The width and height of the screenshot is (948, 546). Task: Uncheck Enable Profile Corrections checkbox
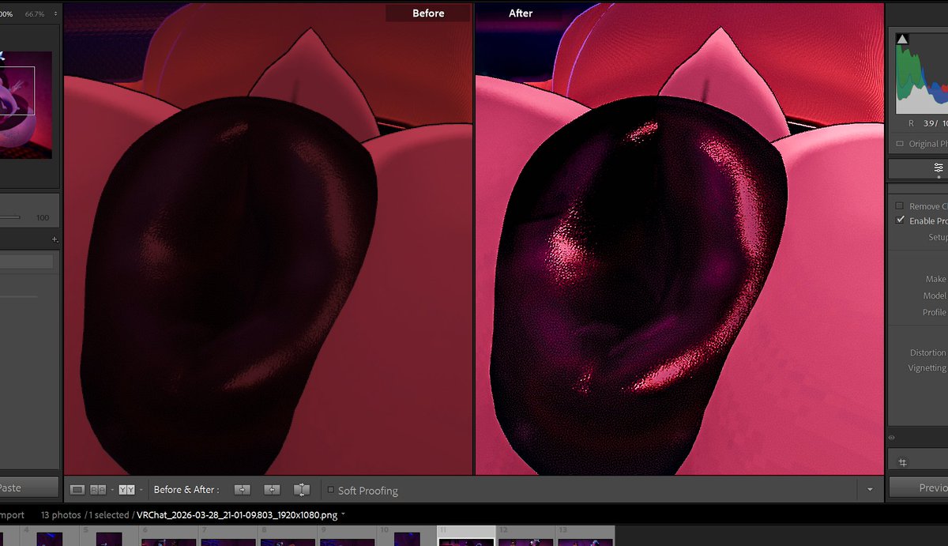click(x=900, y=220)
